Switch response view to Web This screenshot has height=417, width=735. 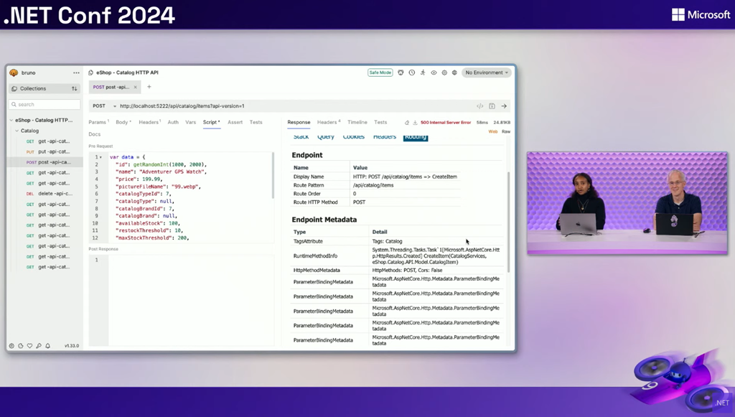pos(493,131)
